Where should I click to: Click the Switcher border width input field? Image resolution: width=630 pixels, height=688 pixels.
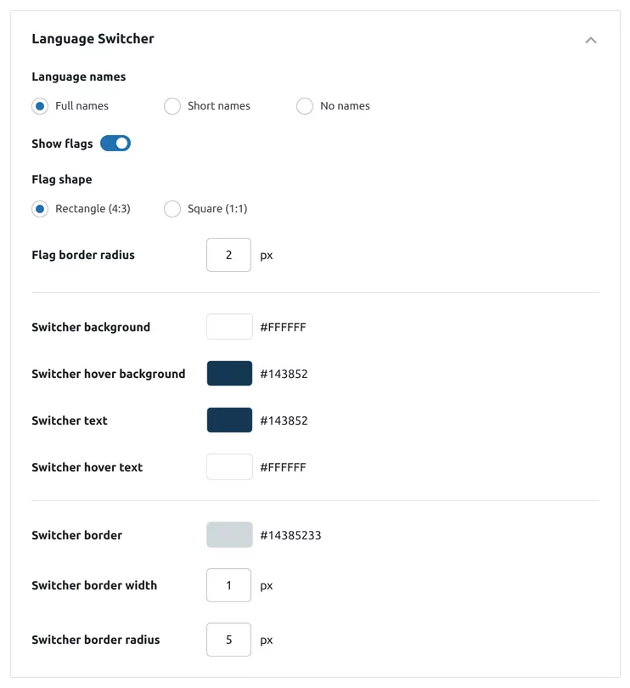228,585
